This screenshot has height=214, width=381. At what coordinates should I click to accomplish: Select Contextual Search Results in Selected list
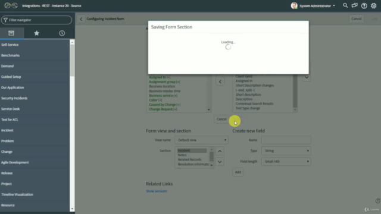coord(254,103)
